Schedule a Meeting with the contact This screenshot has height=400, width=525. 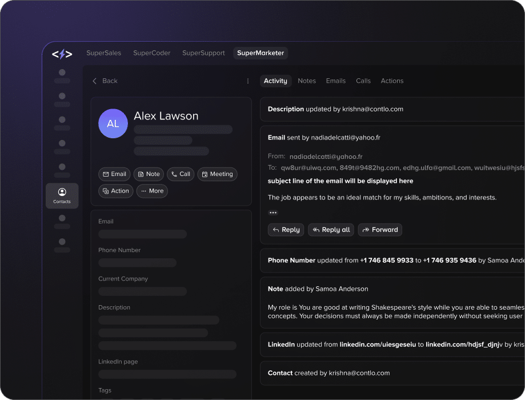pyautogui.click(x=217, y=174)
